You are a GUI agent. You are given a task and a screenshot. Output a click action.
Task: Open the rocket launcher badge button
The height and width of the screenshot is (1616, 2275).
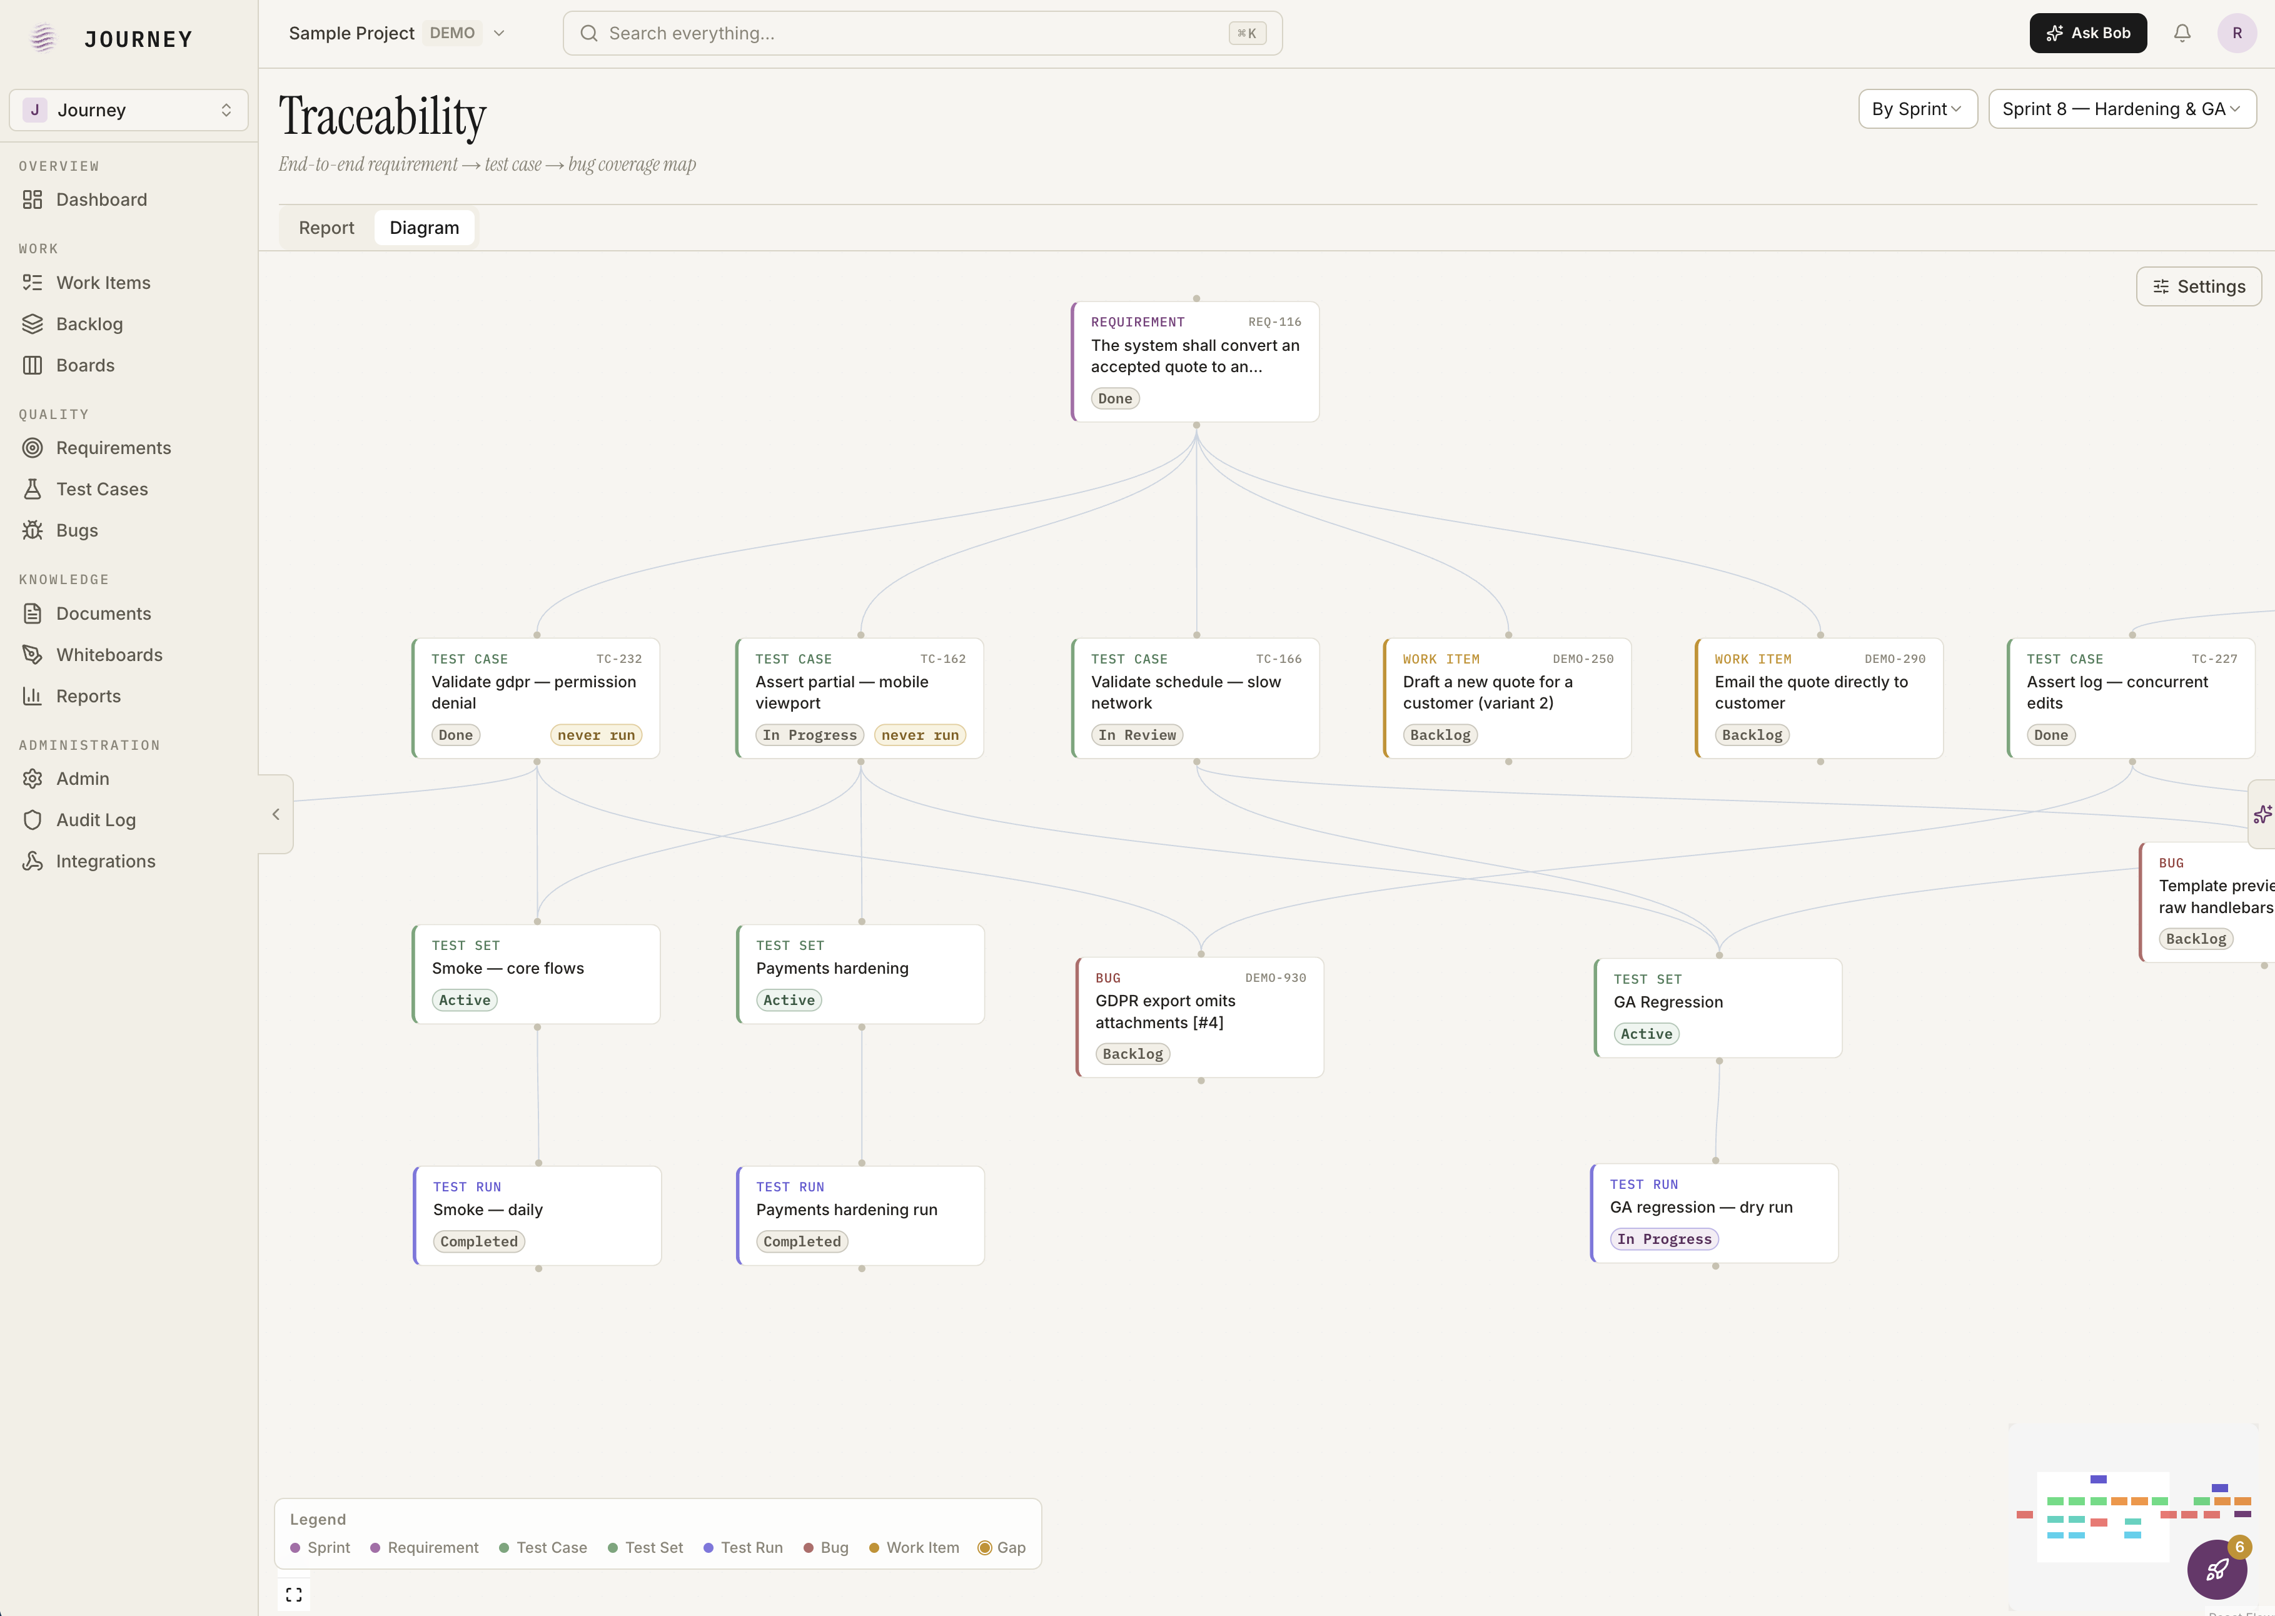tap(2217, 1569)
